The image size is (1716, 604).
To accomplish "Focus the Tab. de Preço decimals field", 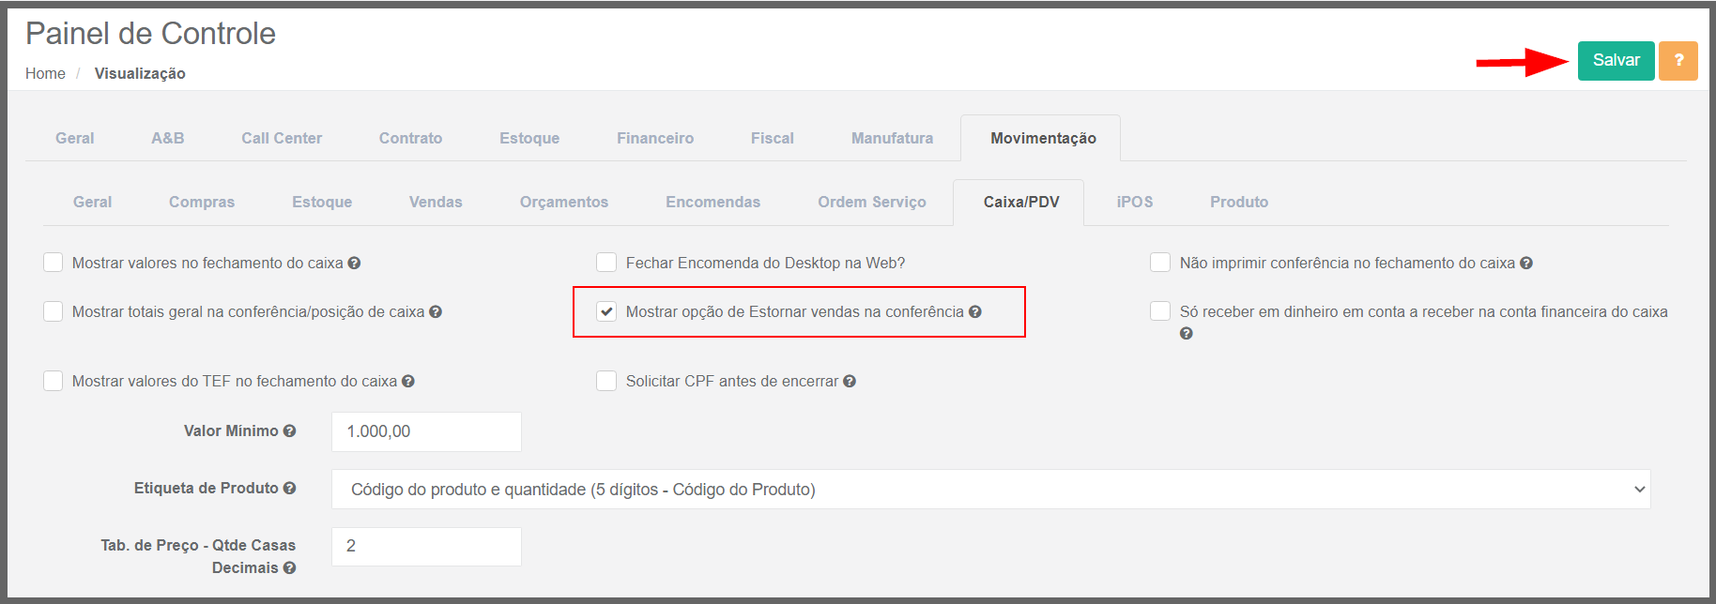I will [426, 547].
